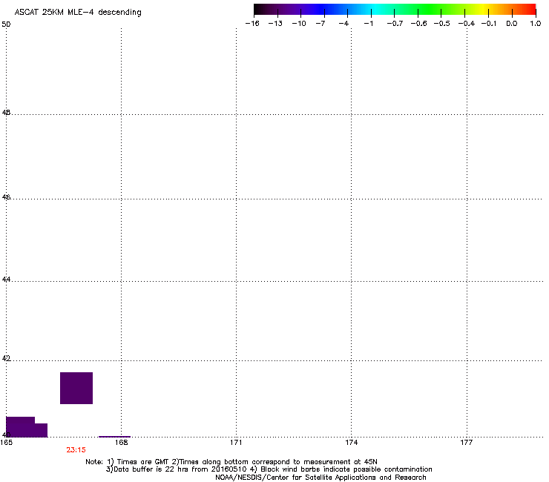Click the latitude 42 axis label
Viewport: 549px width, 482px height.
(x=6, y=359)
